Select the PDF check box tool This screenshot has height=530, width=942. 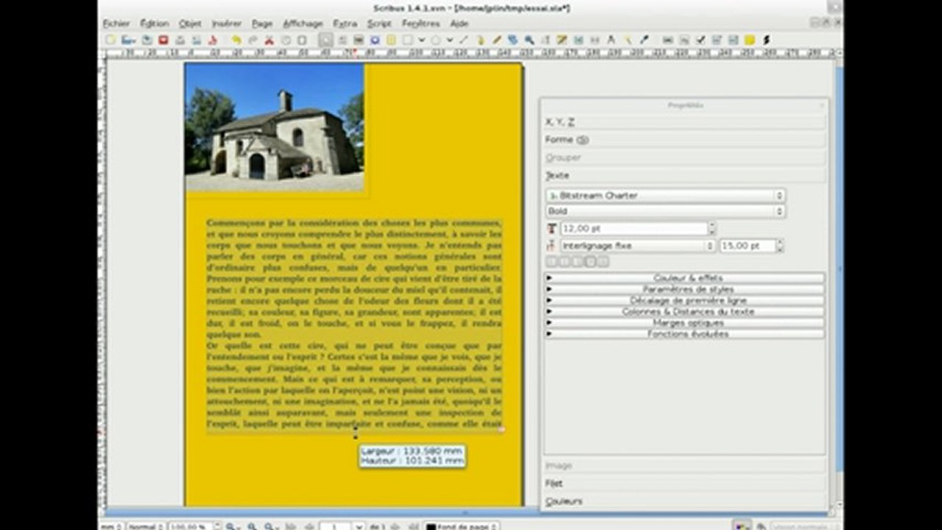coord(701,40)
